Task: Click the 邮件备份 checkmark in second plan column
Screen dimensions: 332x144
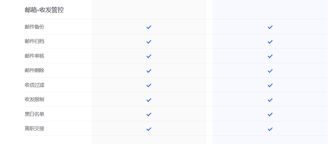Action: 270,27
